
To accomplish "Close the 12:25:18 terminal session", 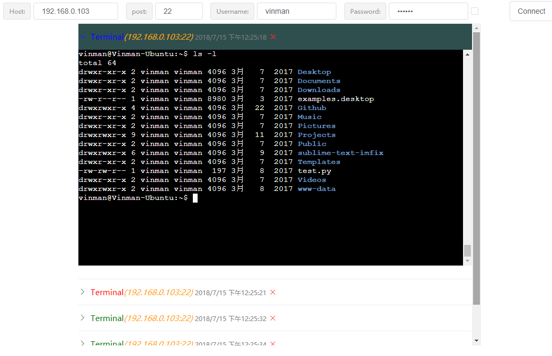I will [273, 37].
